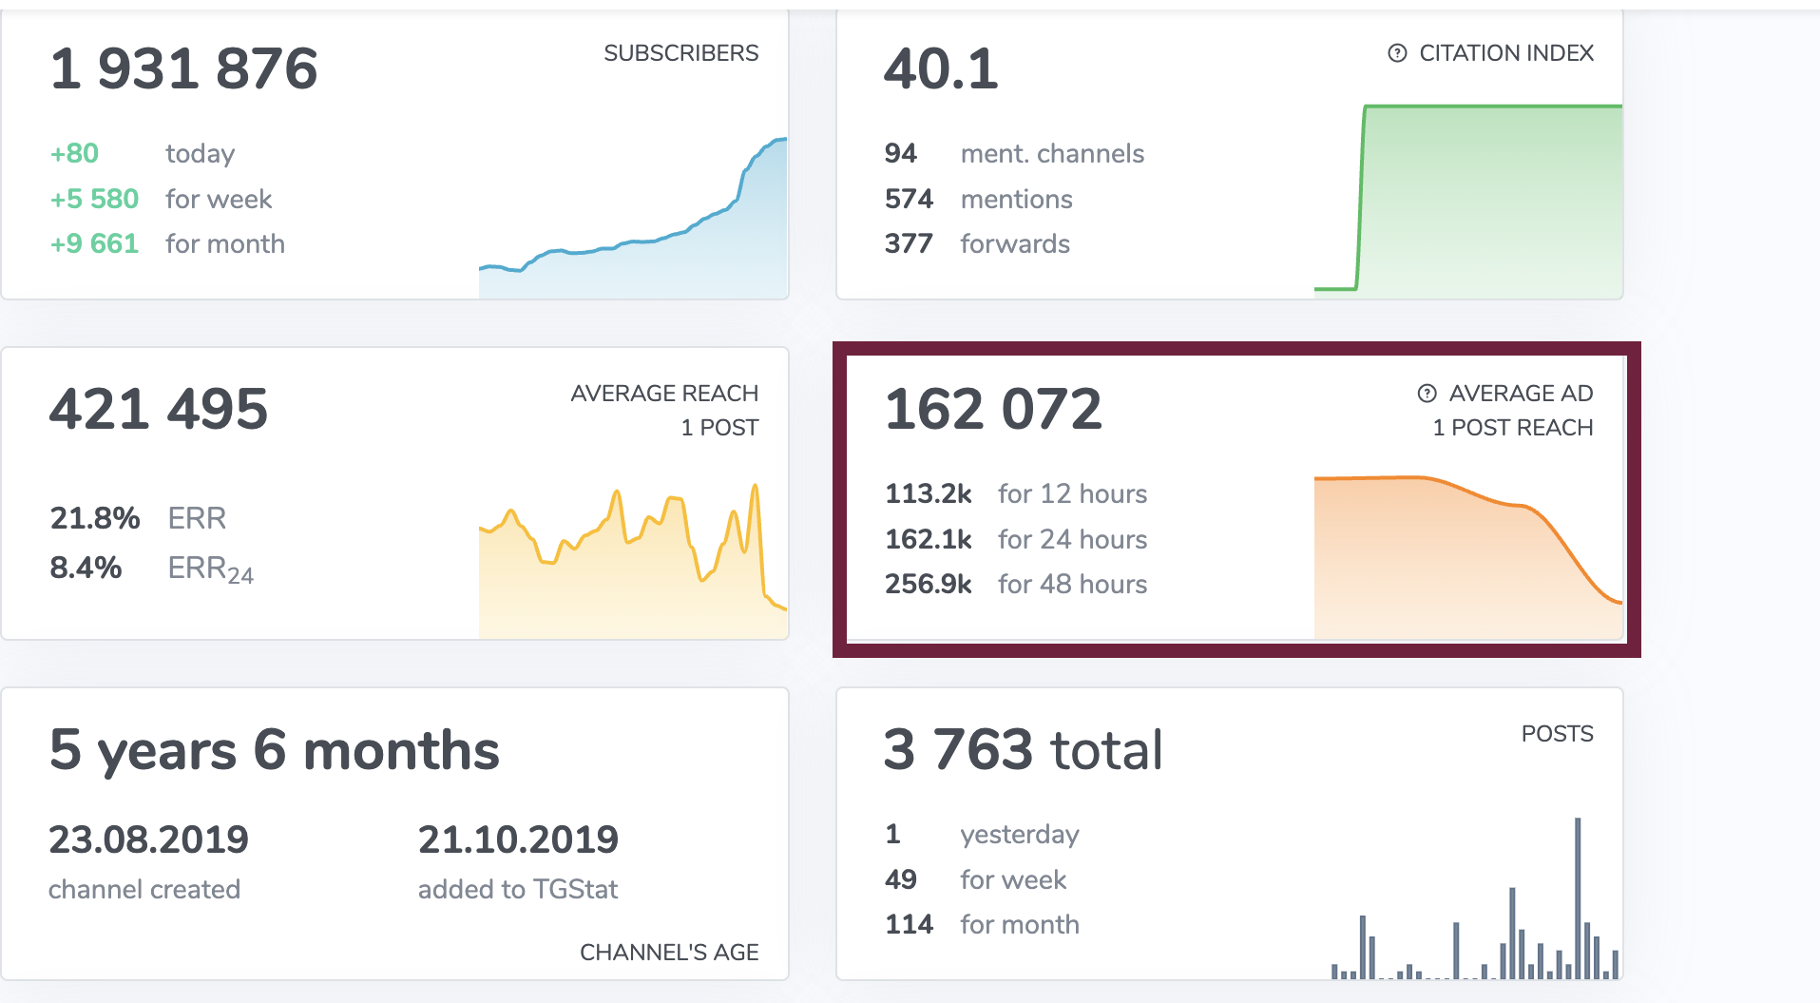The width and height of the screenshot is (1820, 1003).
Task: Click the 21.10.2019 added to TGStat date
Action: pyautogui.click(x=518, y=840)
